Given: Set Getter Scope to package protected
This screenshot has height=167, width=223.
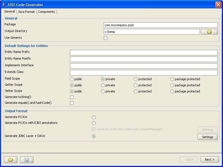Looking at the screenshot, I should [172, 85].
